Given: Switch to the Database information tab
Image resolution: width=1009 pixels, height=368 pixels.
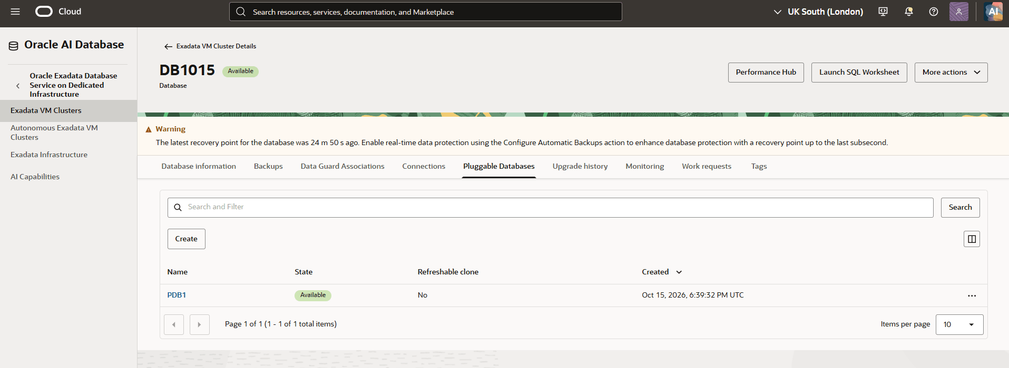Looking at the screenshot, I should point(199,166).
